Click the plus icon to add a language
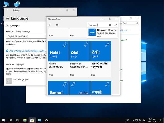Image resolution: width=164 pixels, height=123 pixels. tap(9, 80)
